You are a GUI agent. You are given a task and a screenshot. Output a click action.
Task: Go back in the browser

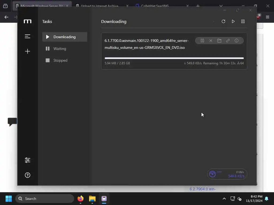pyautogui.click(x=6, y=17)
